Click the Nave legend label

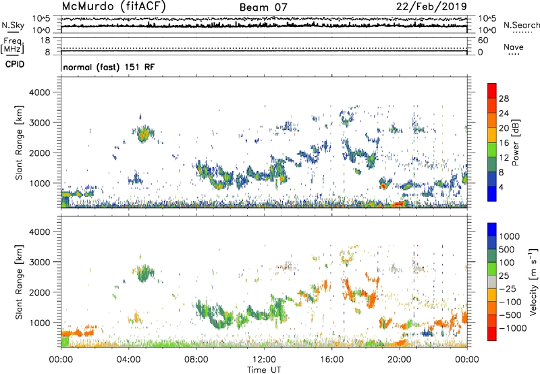[514, 47]
